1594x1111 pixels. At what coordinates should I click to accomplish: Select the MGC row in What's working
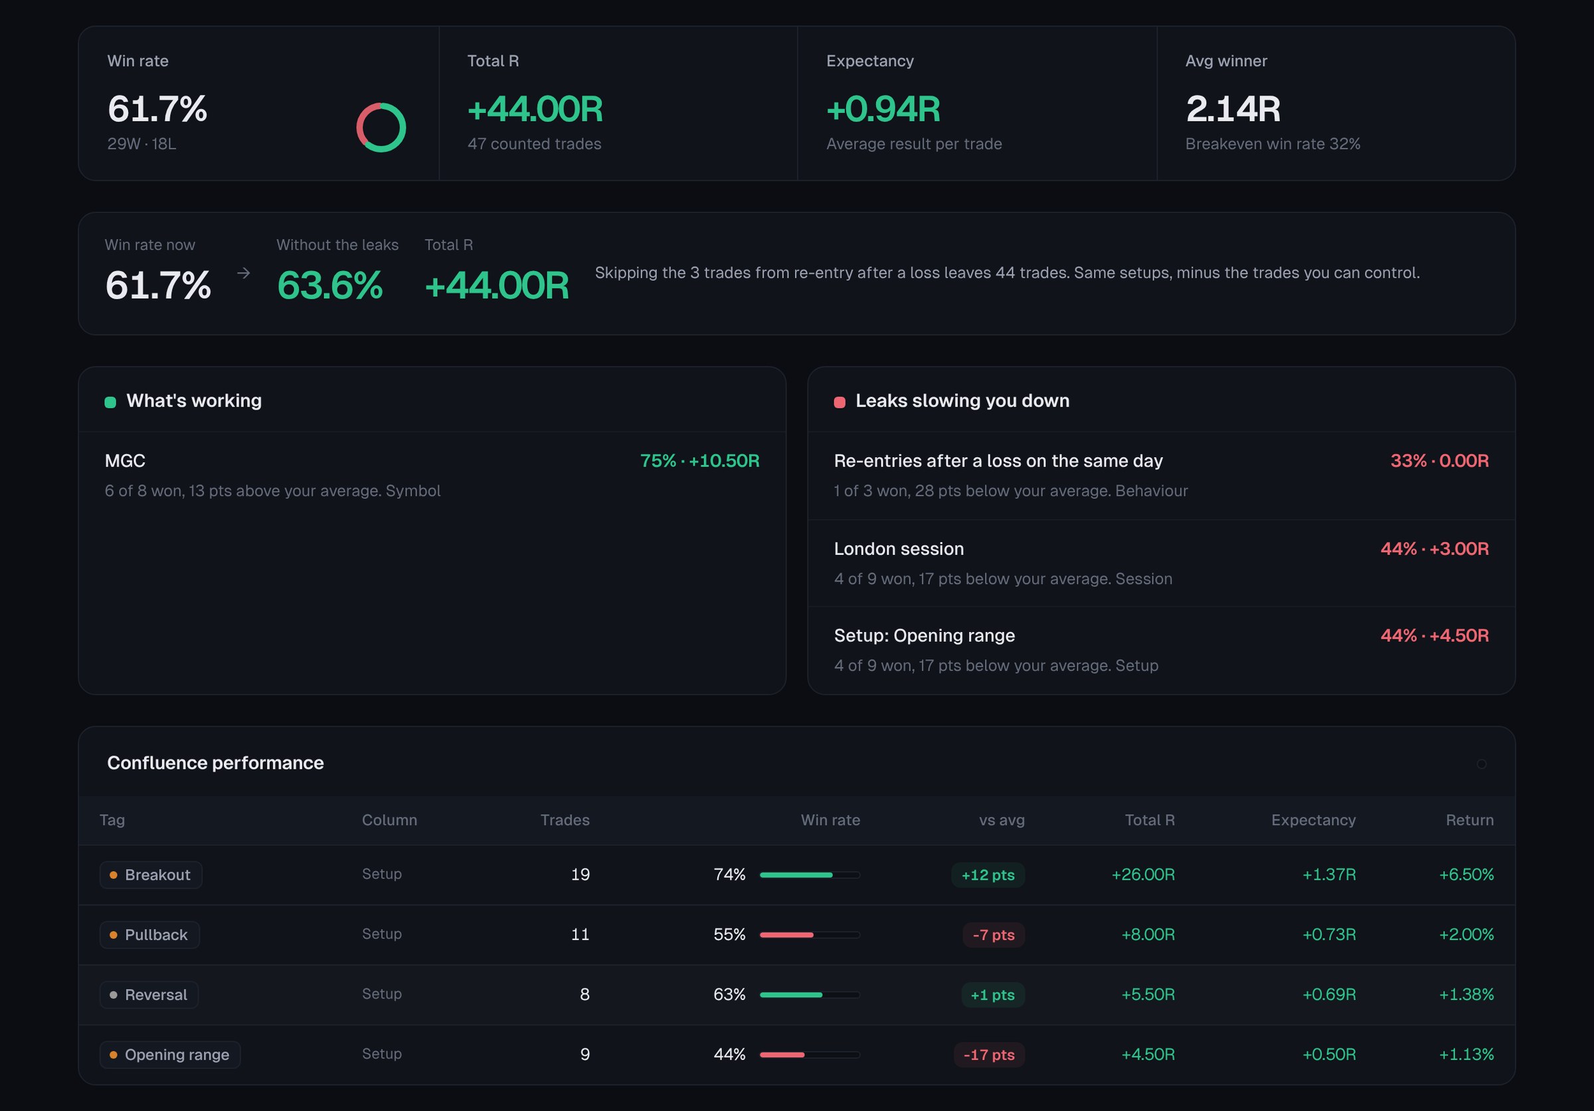click(432, 476)
